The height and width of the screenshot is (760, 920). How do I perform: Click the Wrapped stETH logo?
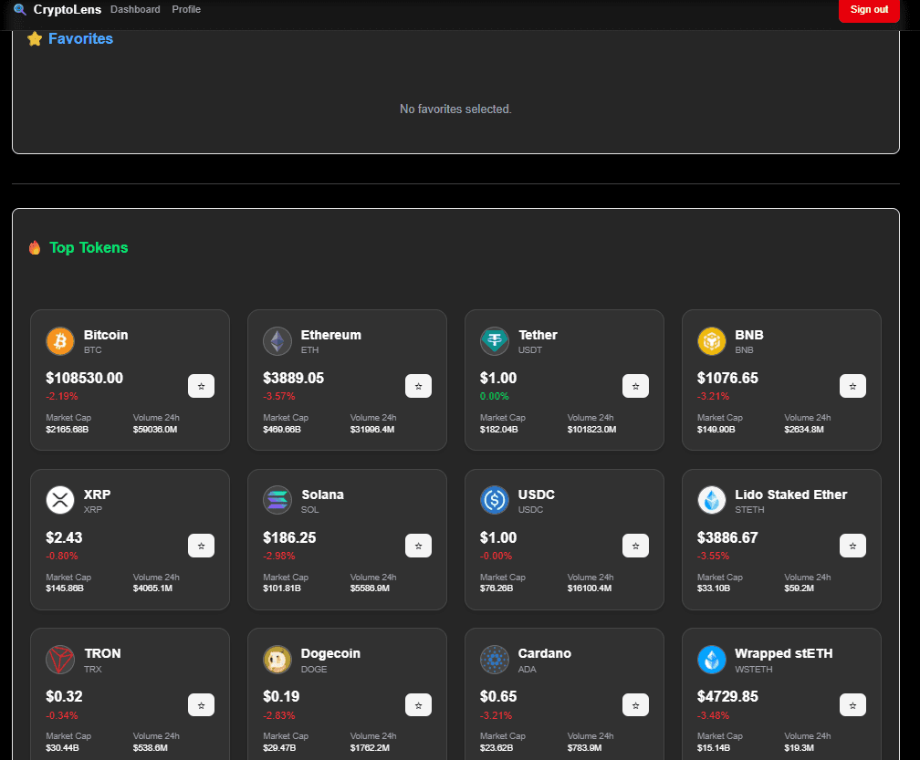(712, 660)
